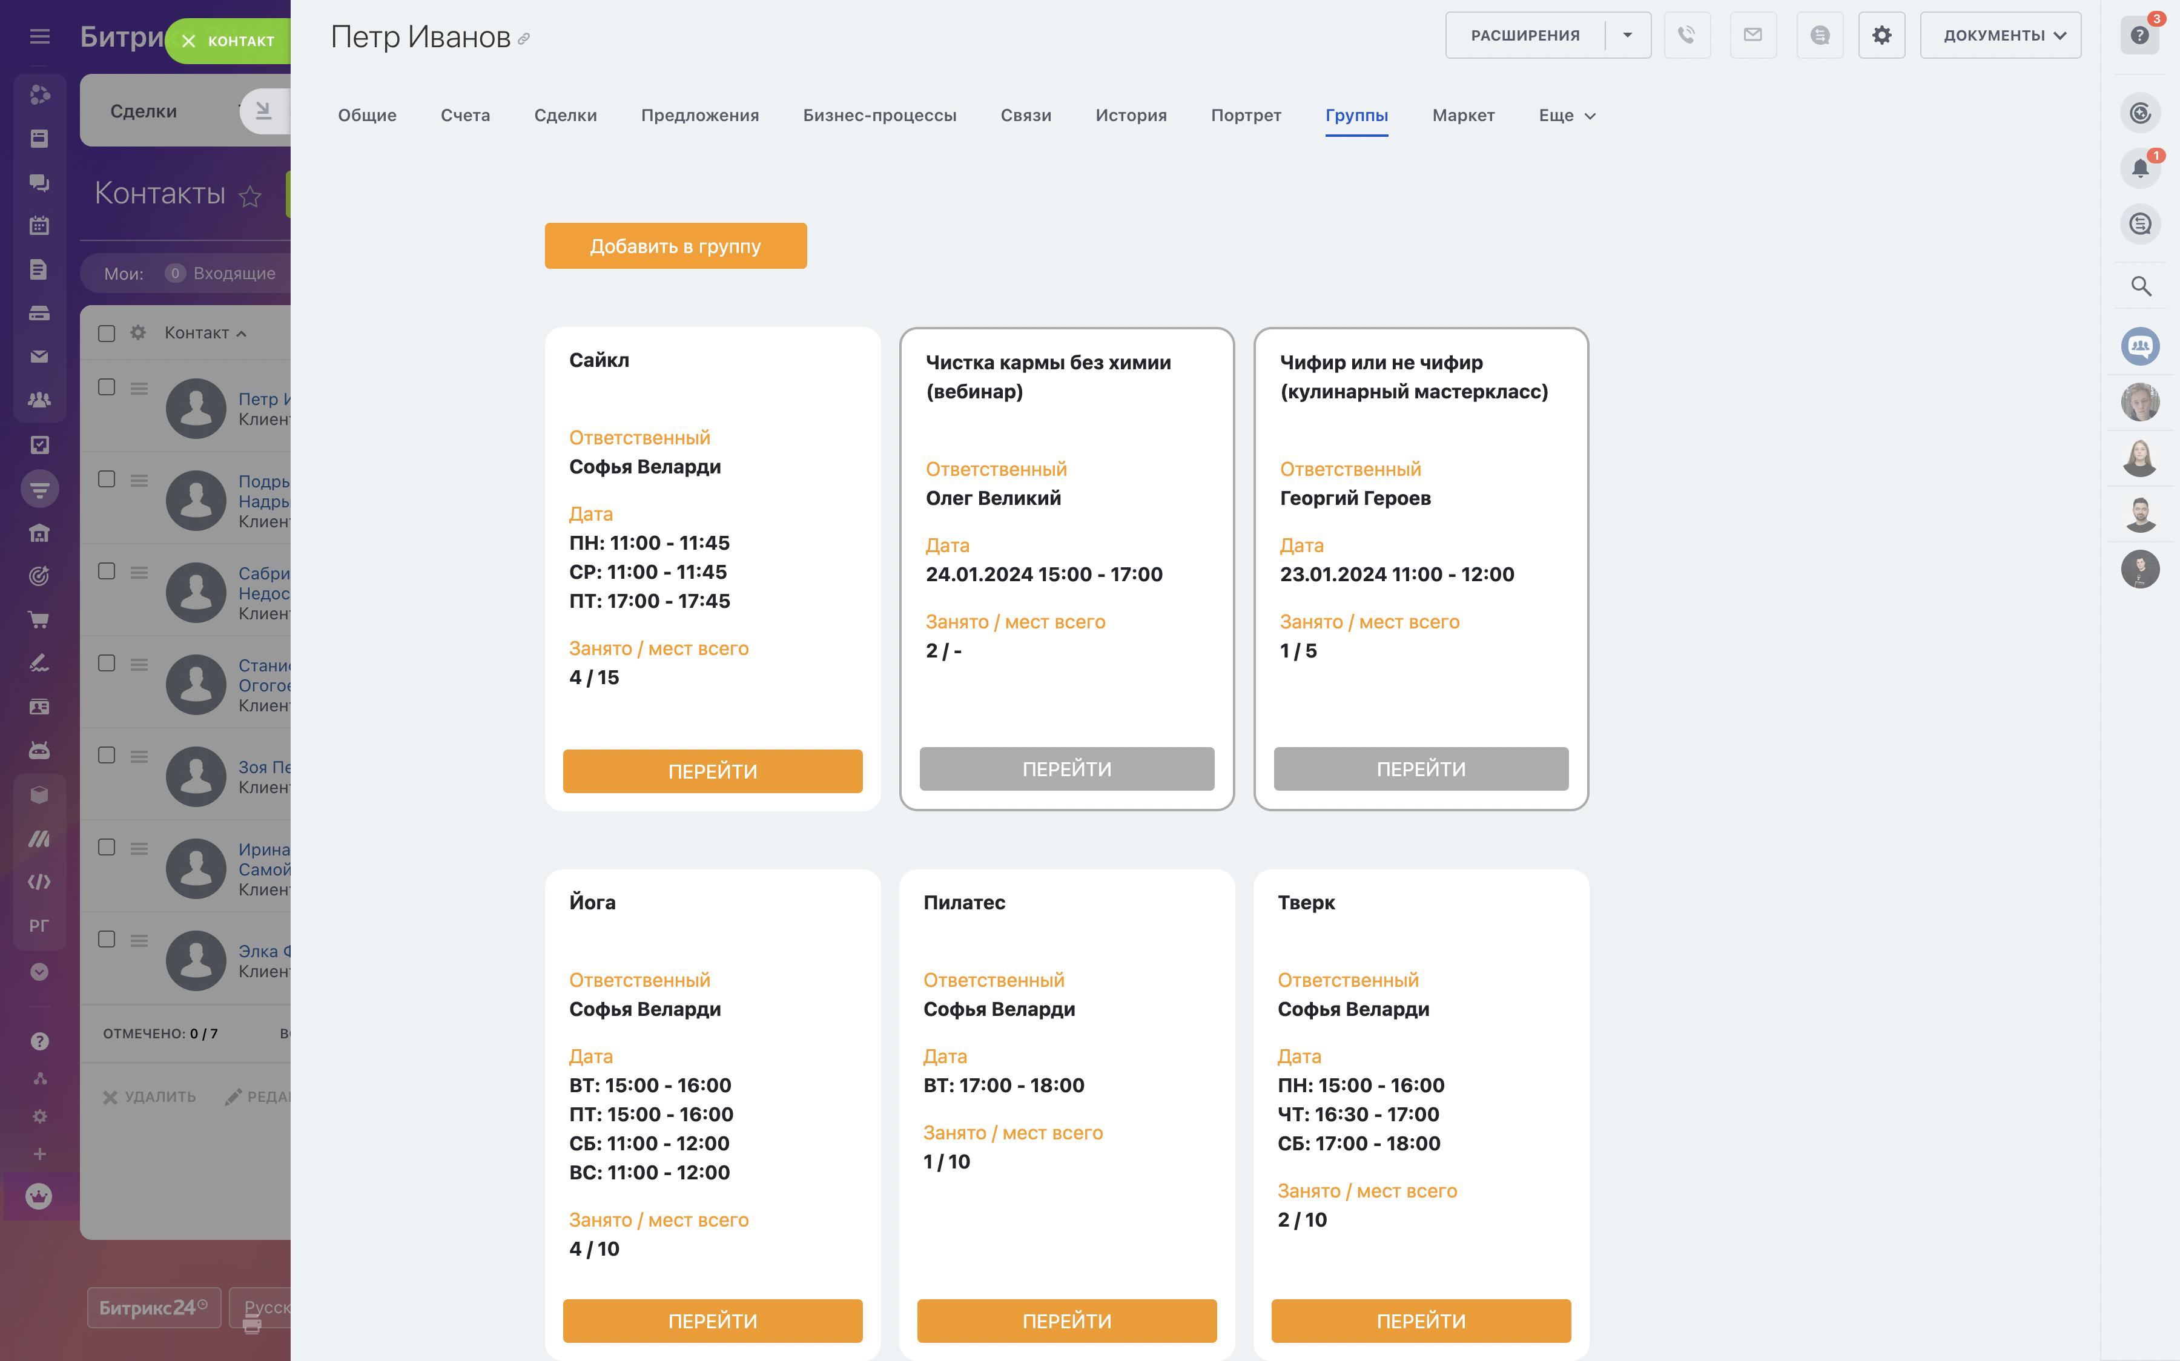Switch to the История tab
The image size is (2180, 1361).
click(x=1131, y=115)
